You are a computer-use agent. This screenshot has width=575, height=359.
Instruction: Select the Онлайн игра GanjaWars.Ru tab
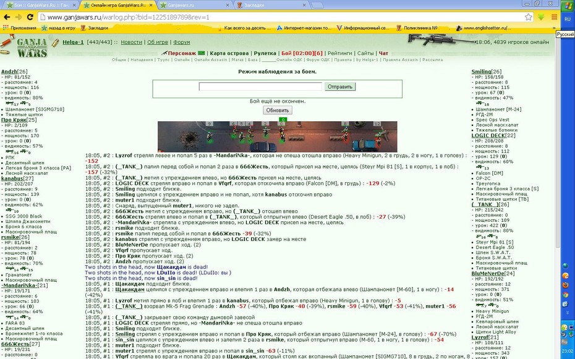point(118,5)
